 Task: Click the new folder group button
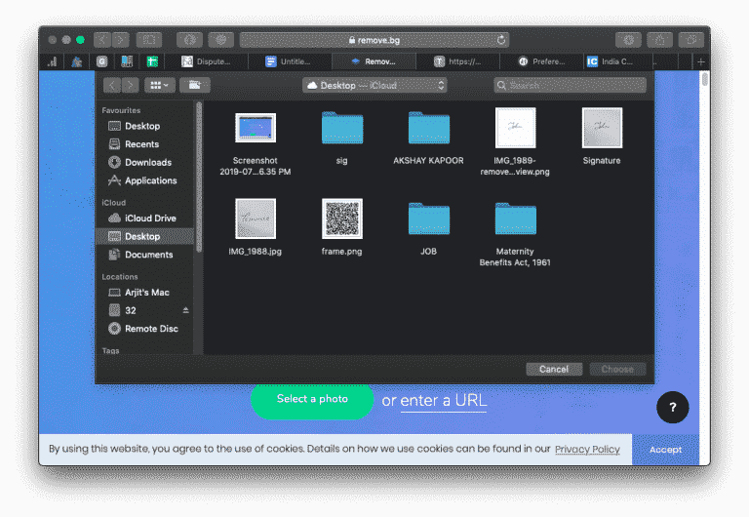click(x=194, y=85)
